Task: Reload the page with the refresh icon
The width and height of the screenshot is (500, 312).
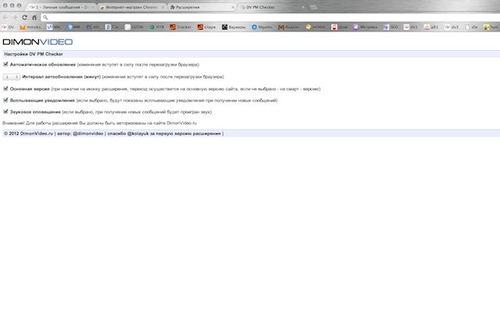Action: pyautogui.click(x=24, y=17)
